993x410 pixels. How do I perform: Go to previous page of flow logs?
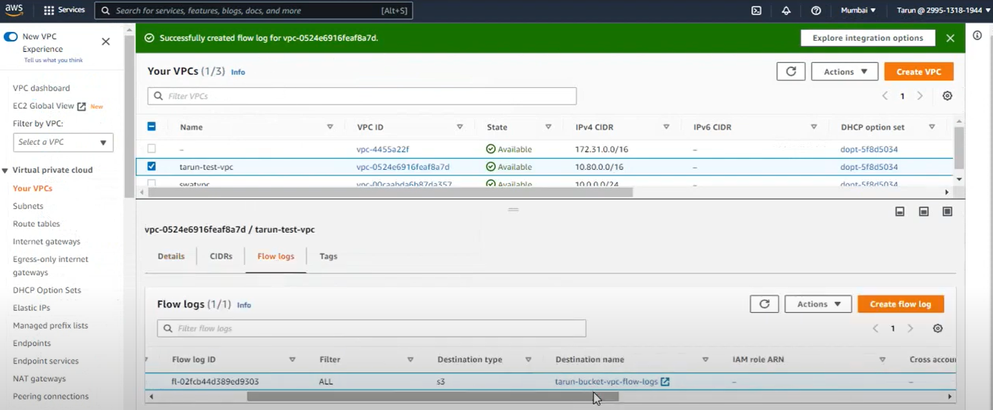pyautogui.click(x=876, y=328)
